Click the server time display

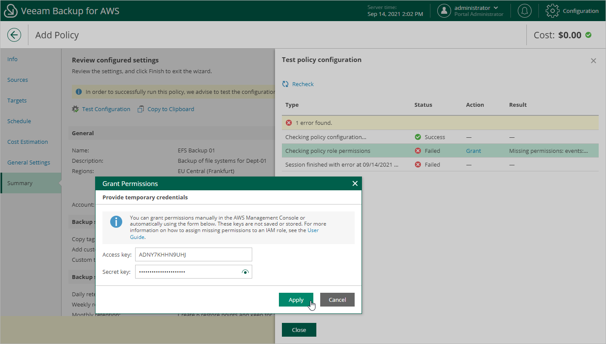coord(395,11)
